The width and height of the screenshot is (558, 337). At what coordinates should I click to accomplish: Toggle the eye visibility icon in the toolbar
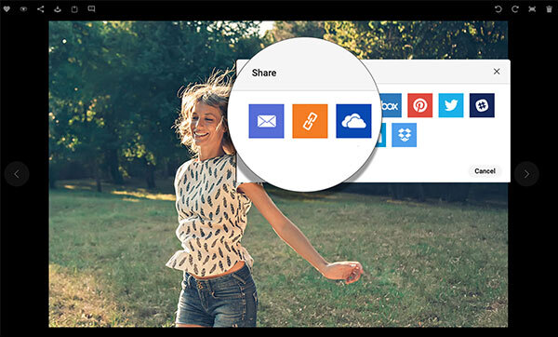(23, 9)
